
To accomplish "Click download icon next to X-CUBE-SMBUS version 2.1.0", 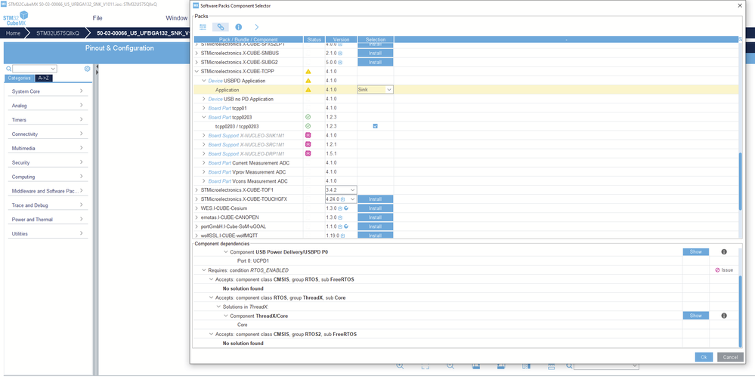I will 340,53.
